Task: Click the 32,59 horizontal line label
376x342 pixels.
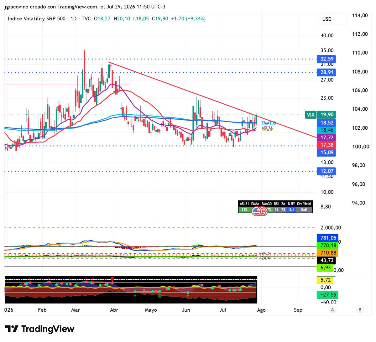Action: [x=327, y=59]
